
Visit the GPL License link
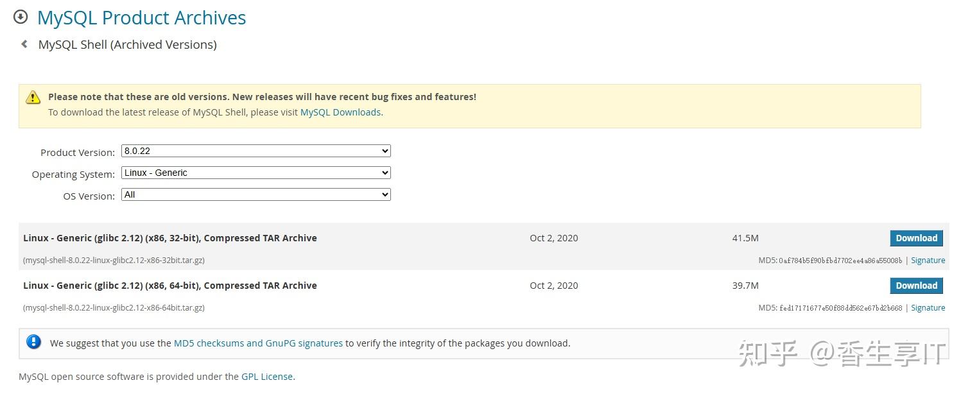click(x=267, y=377)
